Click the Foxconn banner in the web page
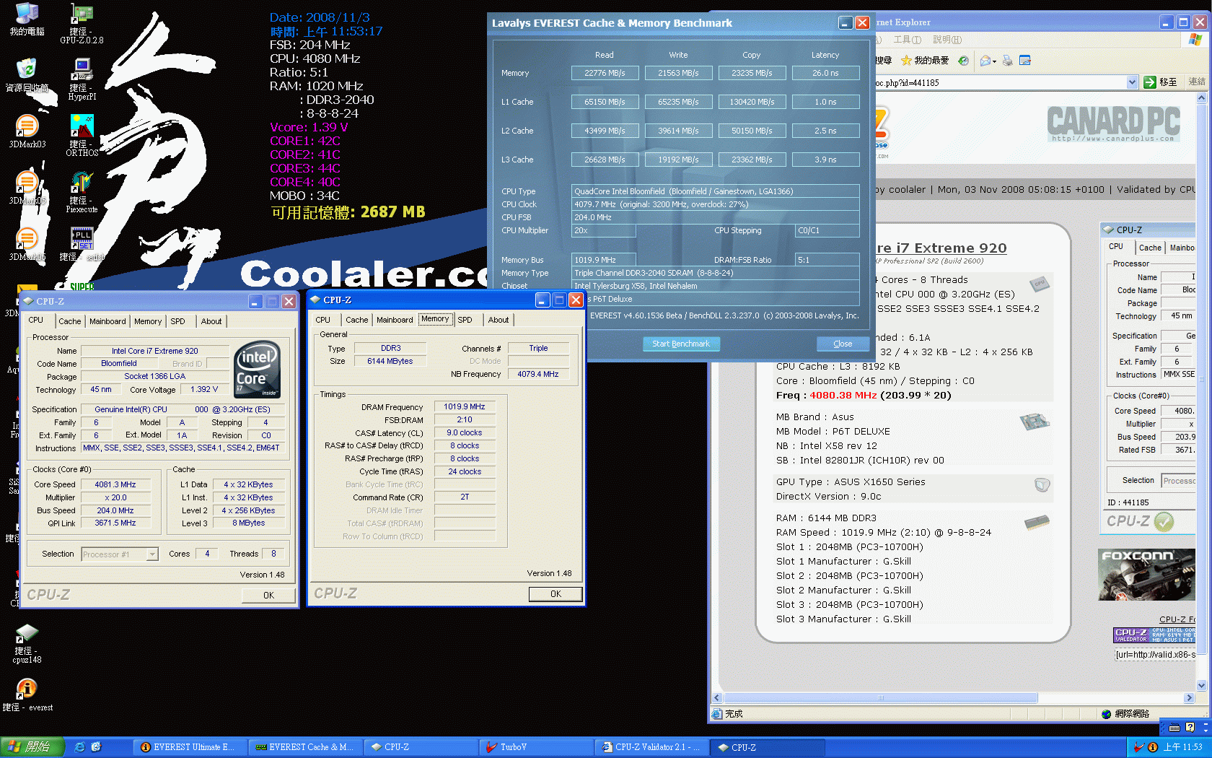The image size is (1212, 758). [1146, 575]
